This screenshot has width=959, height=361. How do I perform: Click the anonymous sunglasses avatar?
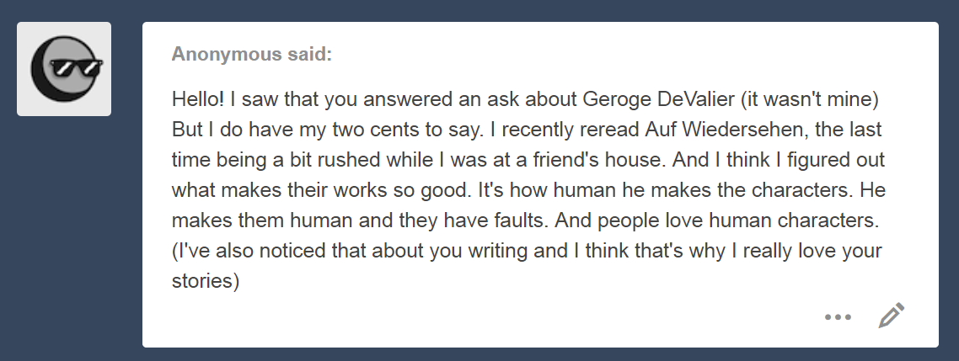[65, 69]
